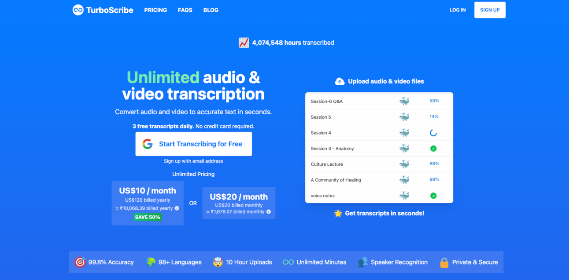Viewport: 569px width, 280px height.
Task: Click the info icon beside ₹1,678.07 billed monthly
Action: (268, 211)
